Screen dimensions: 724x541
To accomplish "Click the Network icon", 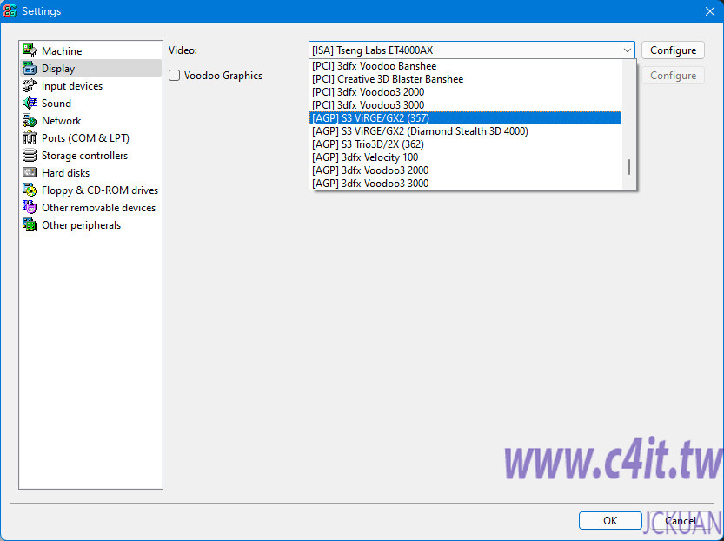I will [30, 120].
